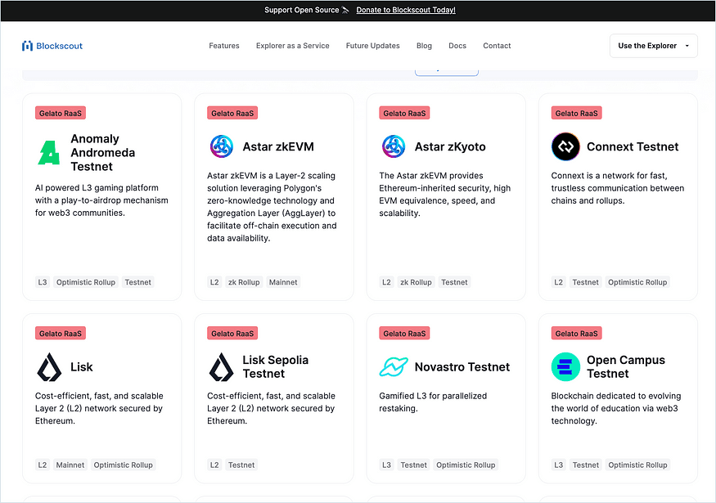Click L2 tag on Lisk Sepolia card
The image size is (716, 503).
pyautogui.click(x=214, y=465)
